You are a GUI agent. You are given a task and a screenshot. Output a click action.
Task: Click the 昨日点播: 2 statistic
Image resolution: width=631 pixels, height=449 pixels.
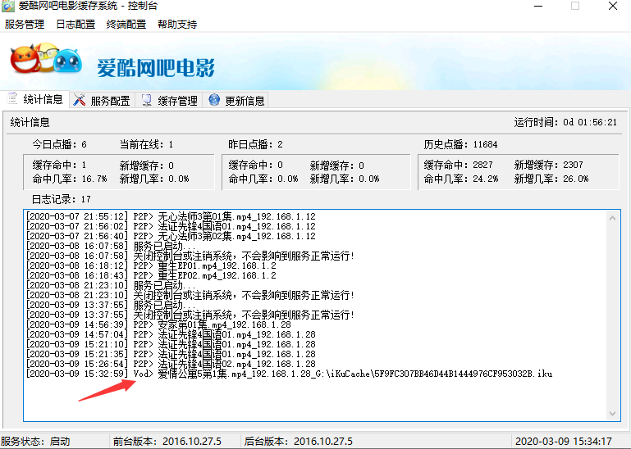tap(255, 144)
